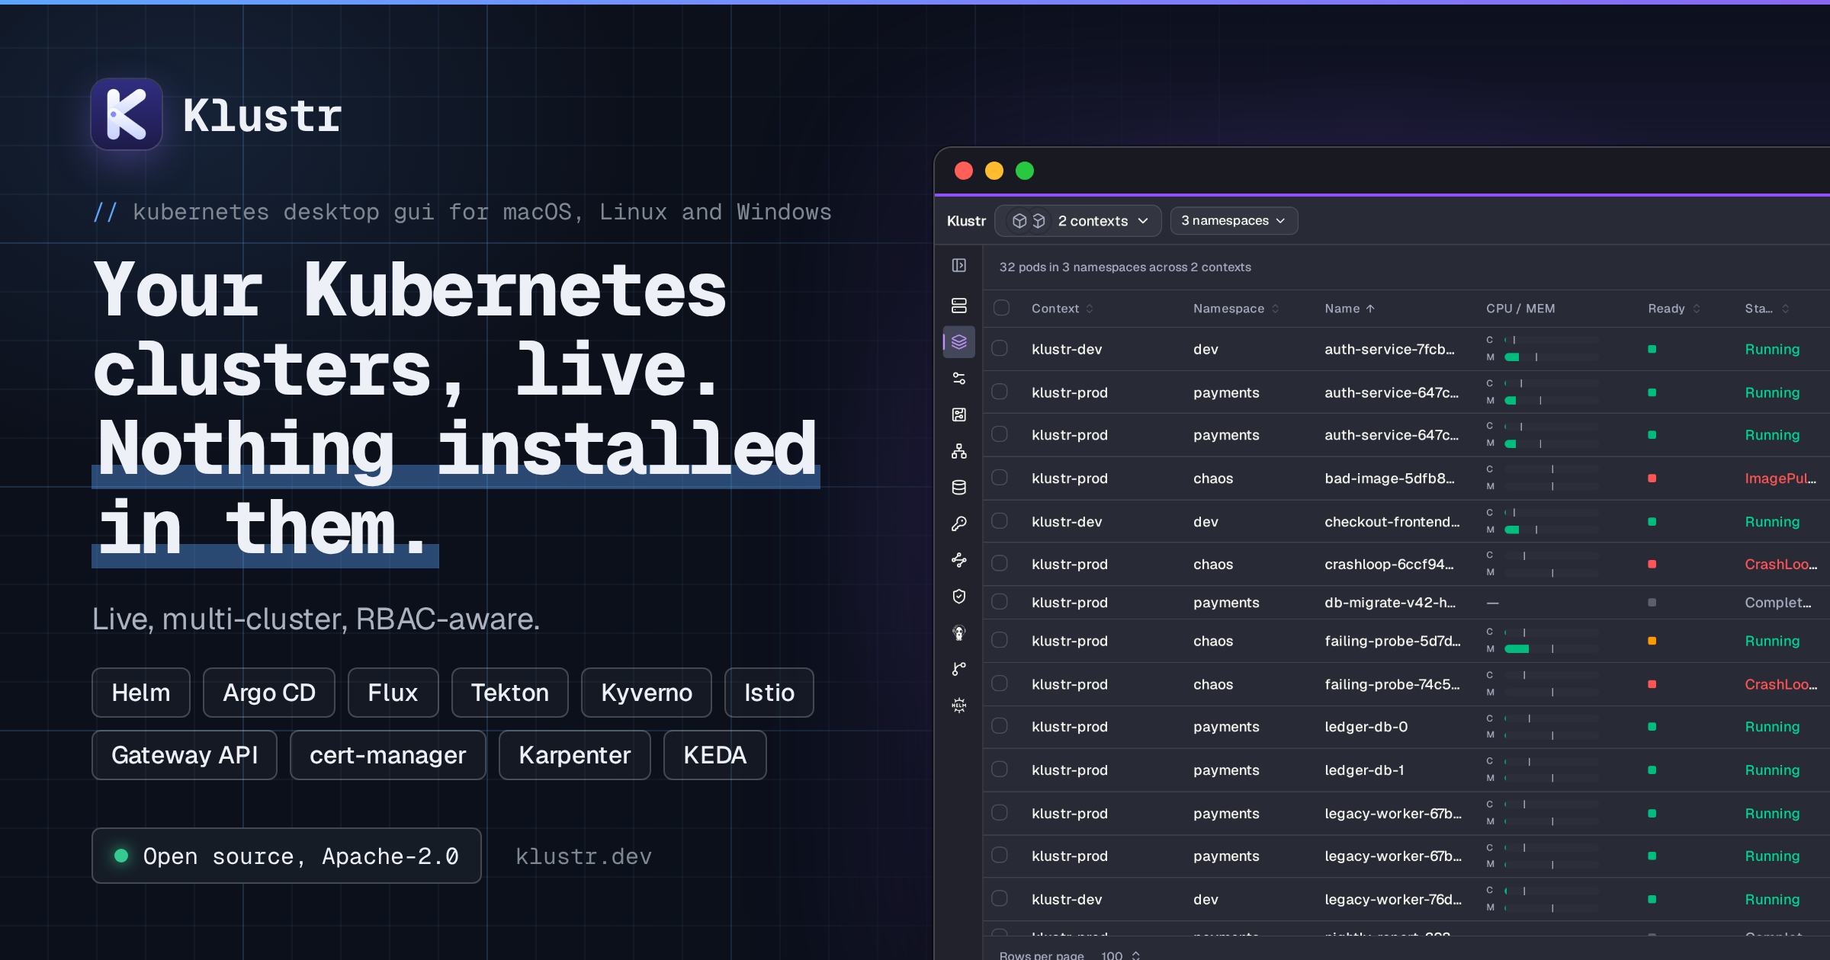This screenshot has height=960, width=1830.
Task: Sort by the Ready column
Action: [1674, 309]
